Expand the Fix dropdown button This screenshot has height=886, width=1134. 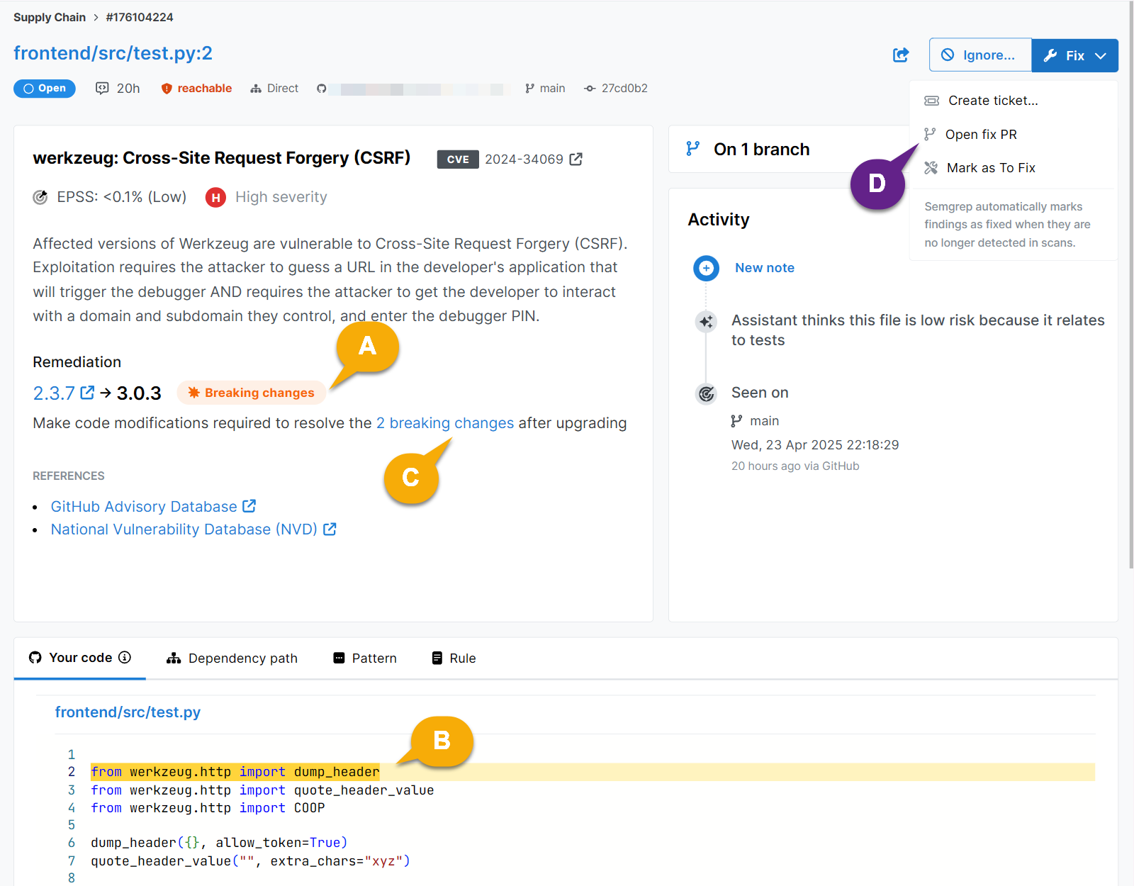tap(1074, 55)
